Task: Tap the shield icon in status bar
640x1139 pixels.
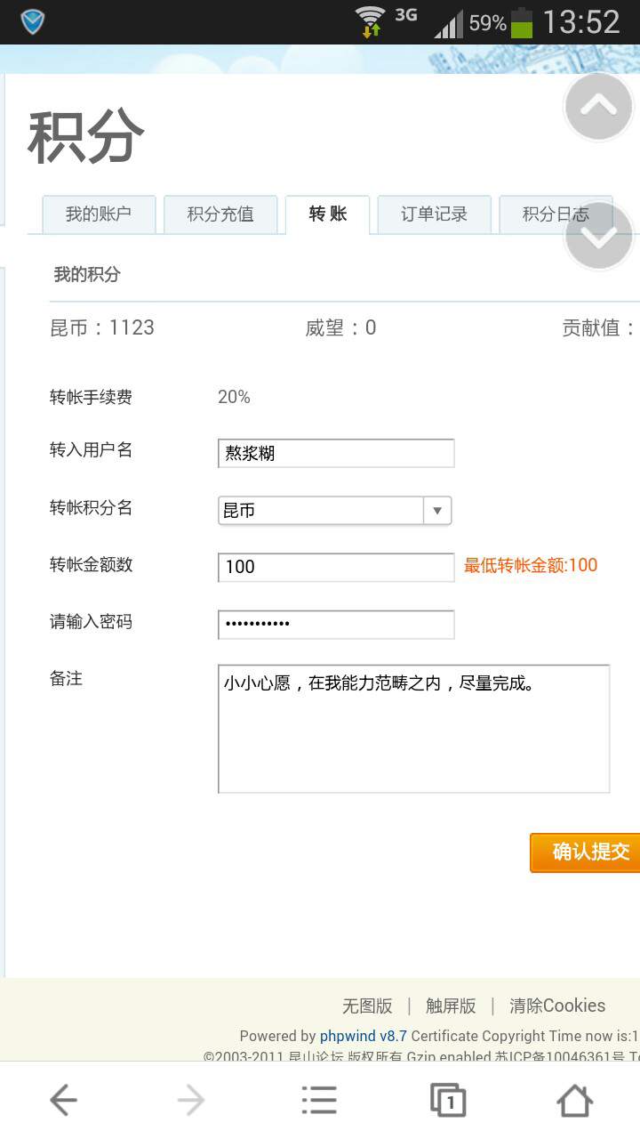Action: point(33,21)
